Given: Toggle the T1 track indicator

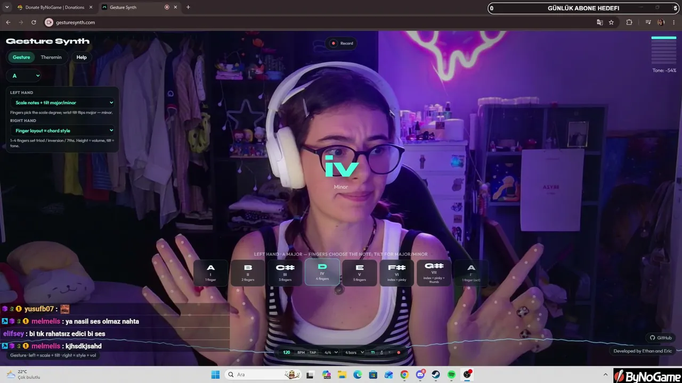Looking at the screenshot, I should (x=373, y=352).
